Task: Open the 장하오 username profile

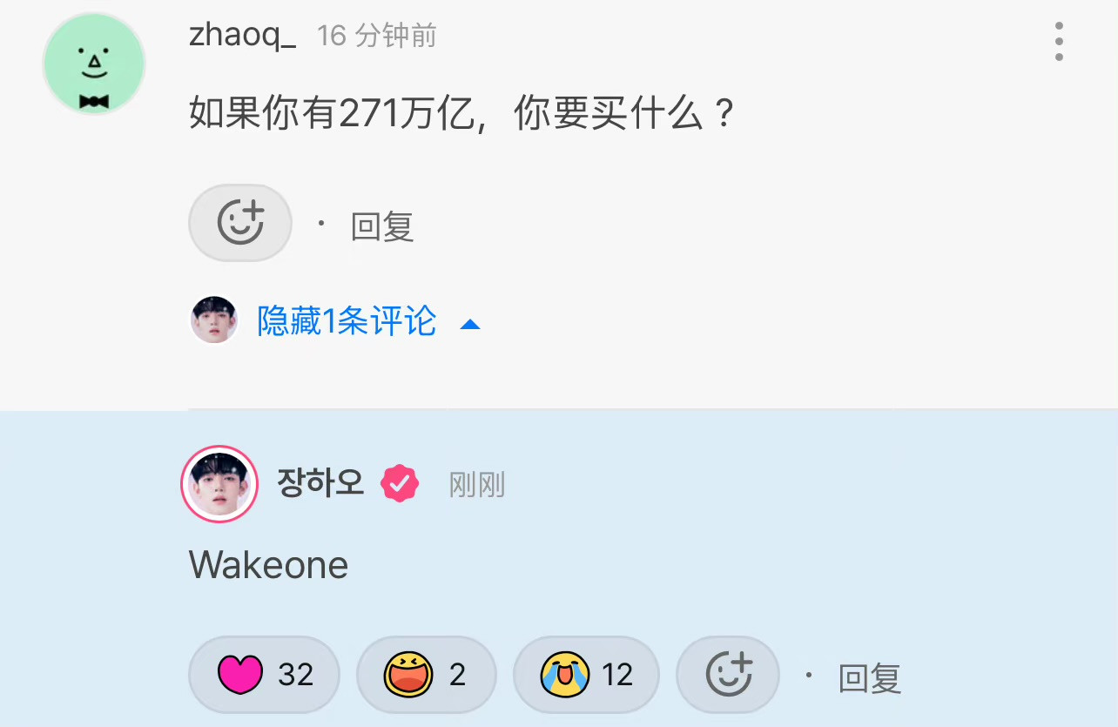Action: coord(320,481)
